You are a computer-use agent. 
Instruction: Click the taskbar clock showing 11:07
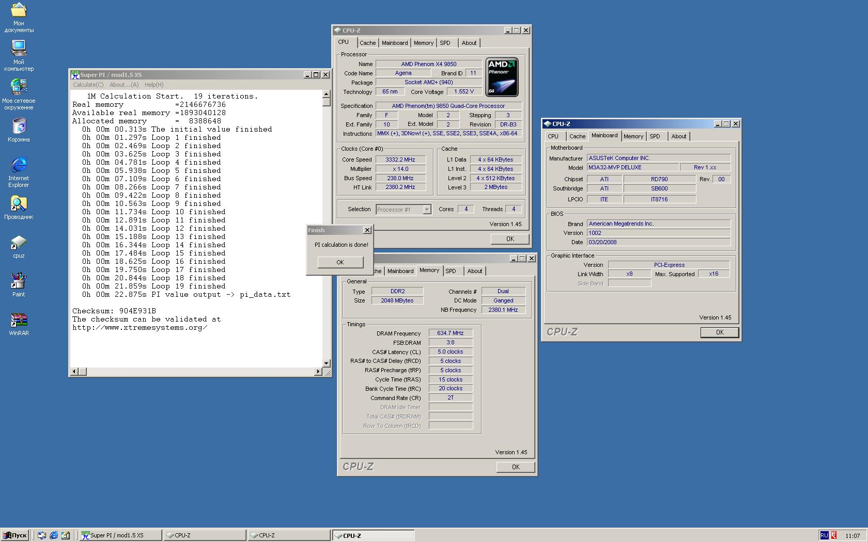coord(853,536)
